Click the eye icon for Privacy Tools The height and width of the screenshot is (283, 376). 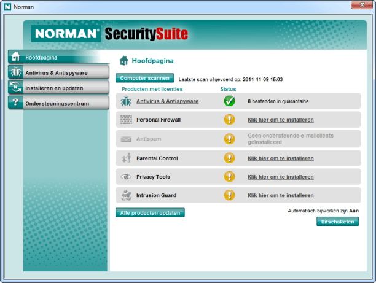(x=126, y=177)
